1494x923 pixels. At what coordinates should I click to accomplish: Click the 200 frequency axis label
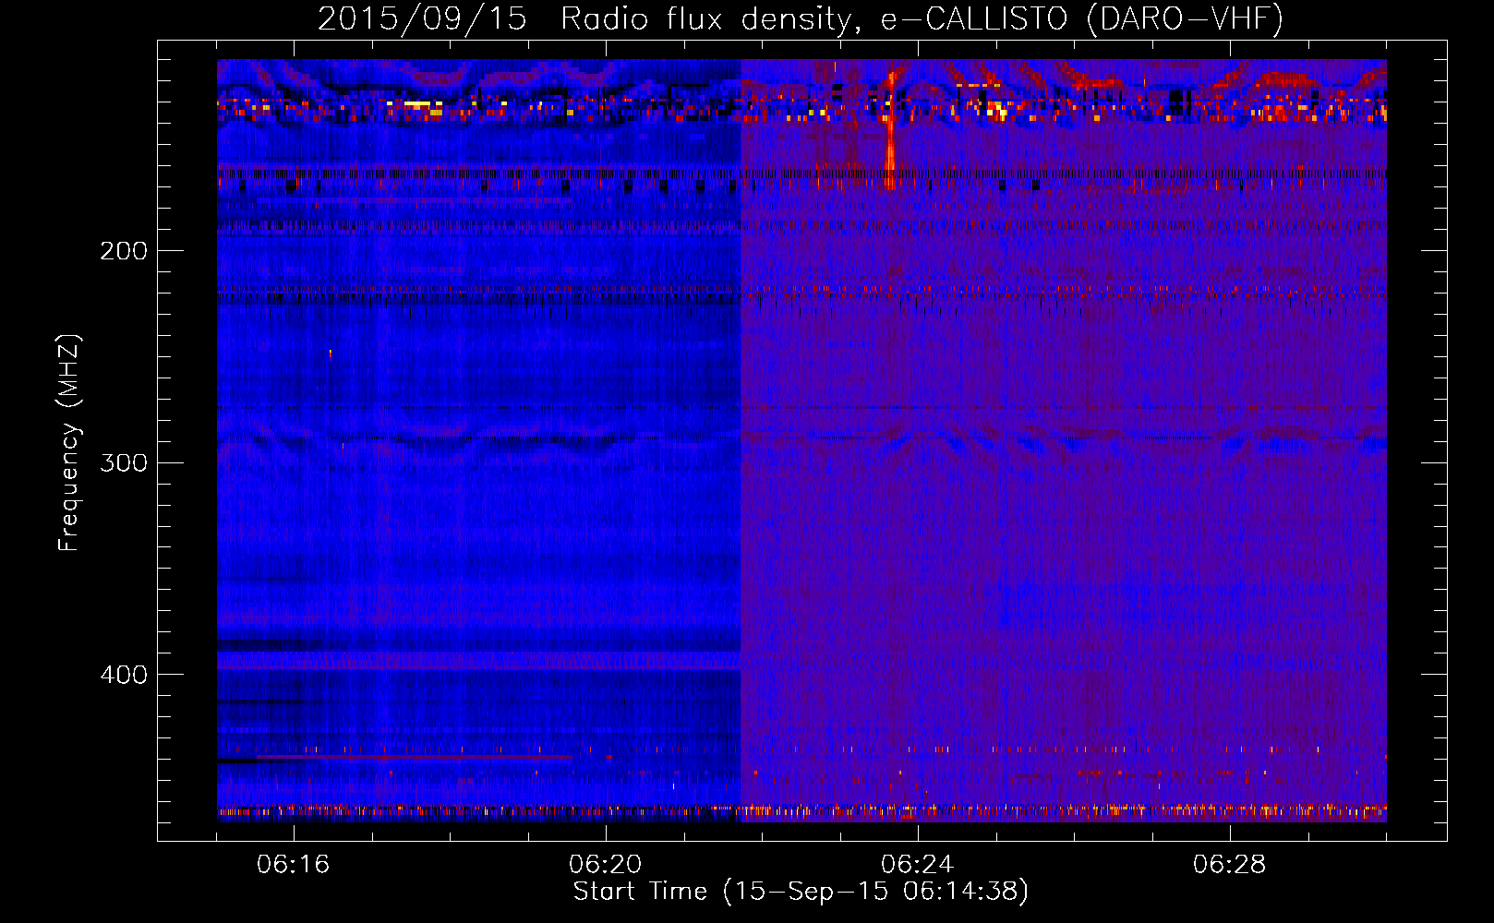[x=123, y=251]
